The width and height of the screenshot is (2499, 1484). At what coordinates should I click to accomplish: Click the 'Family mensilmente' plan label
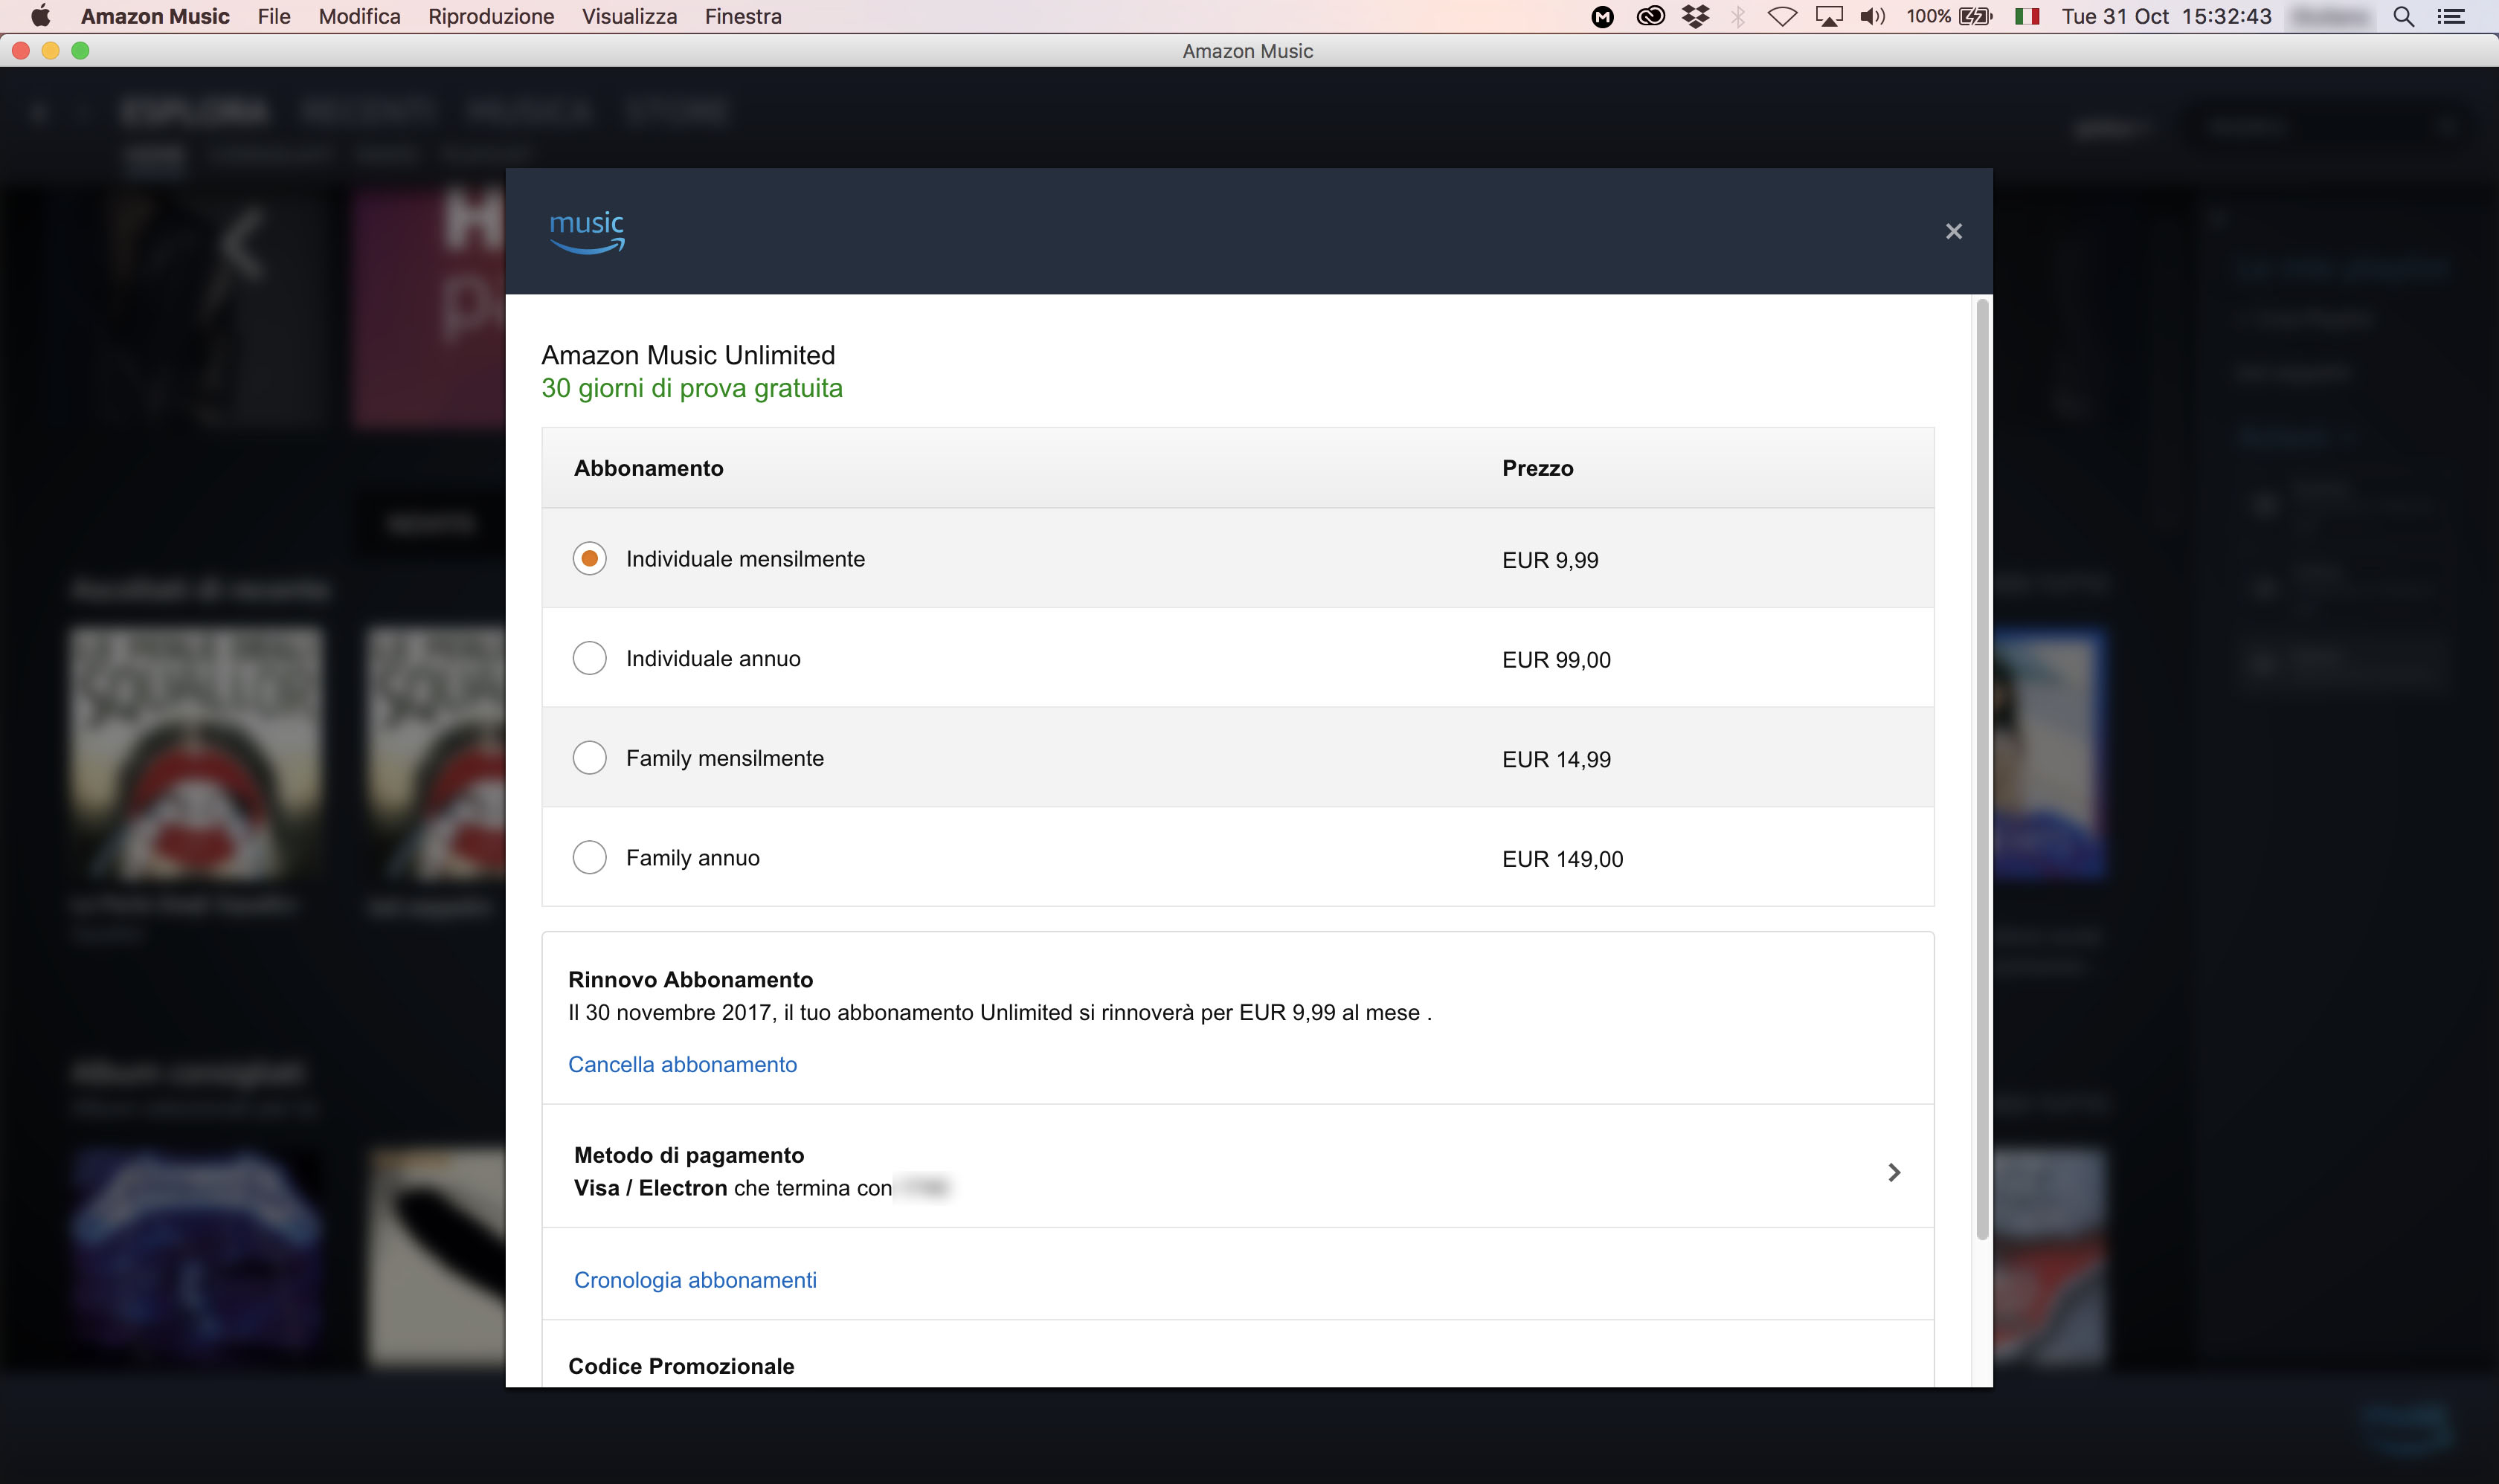[x=725, y=758]
